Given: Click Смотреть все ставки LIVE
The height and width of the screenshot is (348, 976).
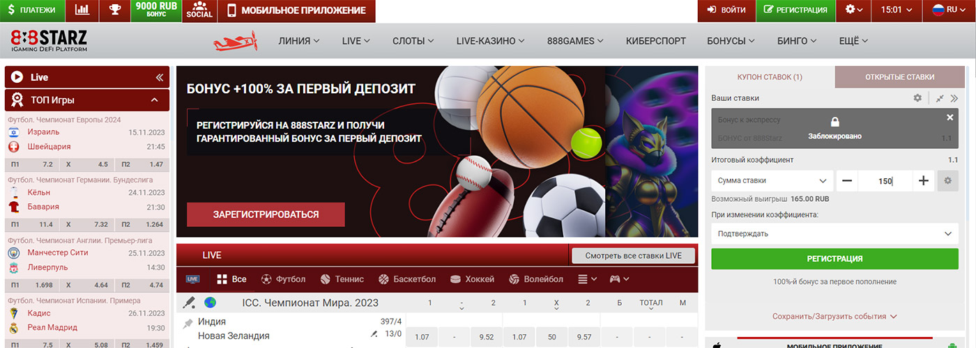Looking at the screenshot, I should coord(634,255).
